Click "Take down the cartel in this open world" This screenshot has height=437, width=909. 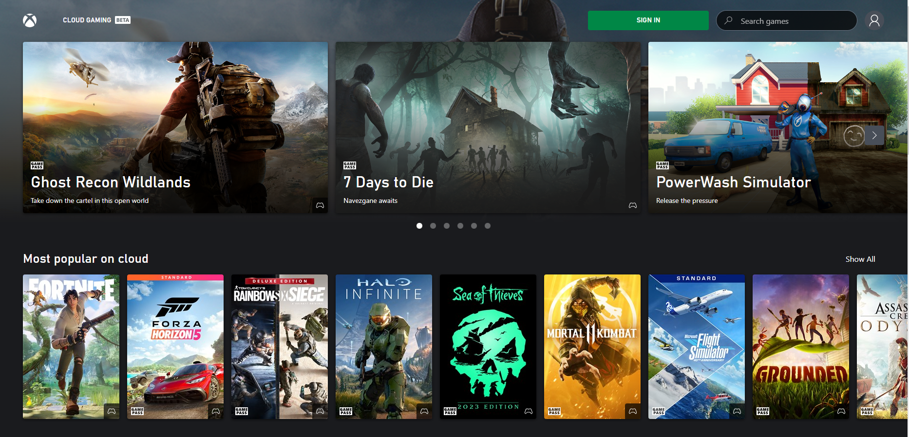[90, 201]
